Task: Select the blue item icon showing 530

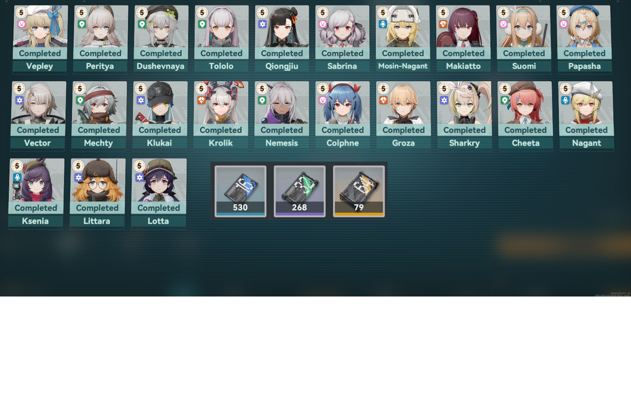Action: coord(240,191)
